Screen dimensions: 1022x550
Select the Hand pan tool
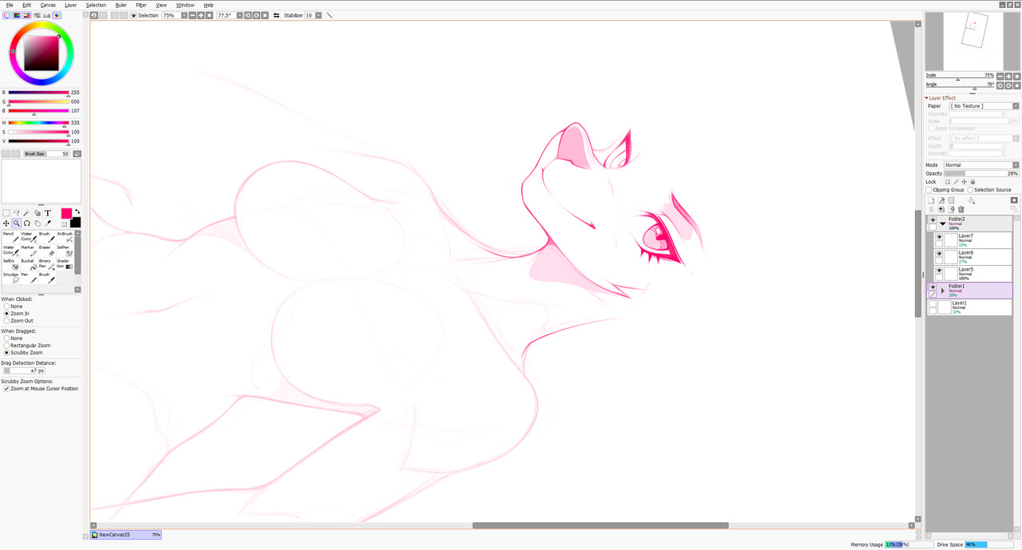[x=37, y=224]
